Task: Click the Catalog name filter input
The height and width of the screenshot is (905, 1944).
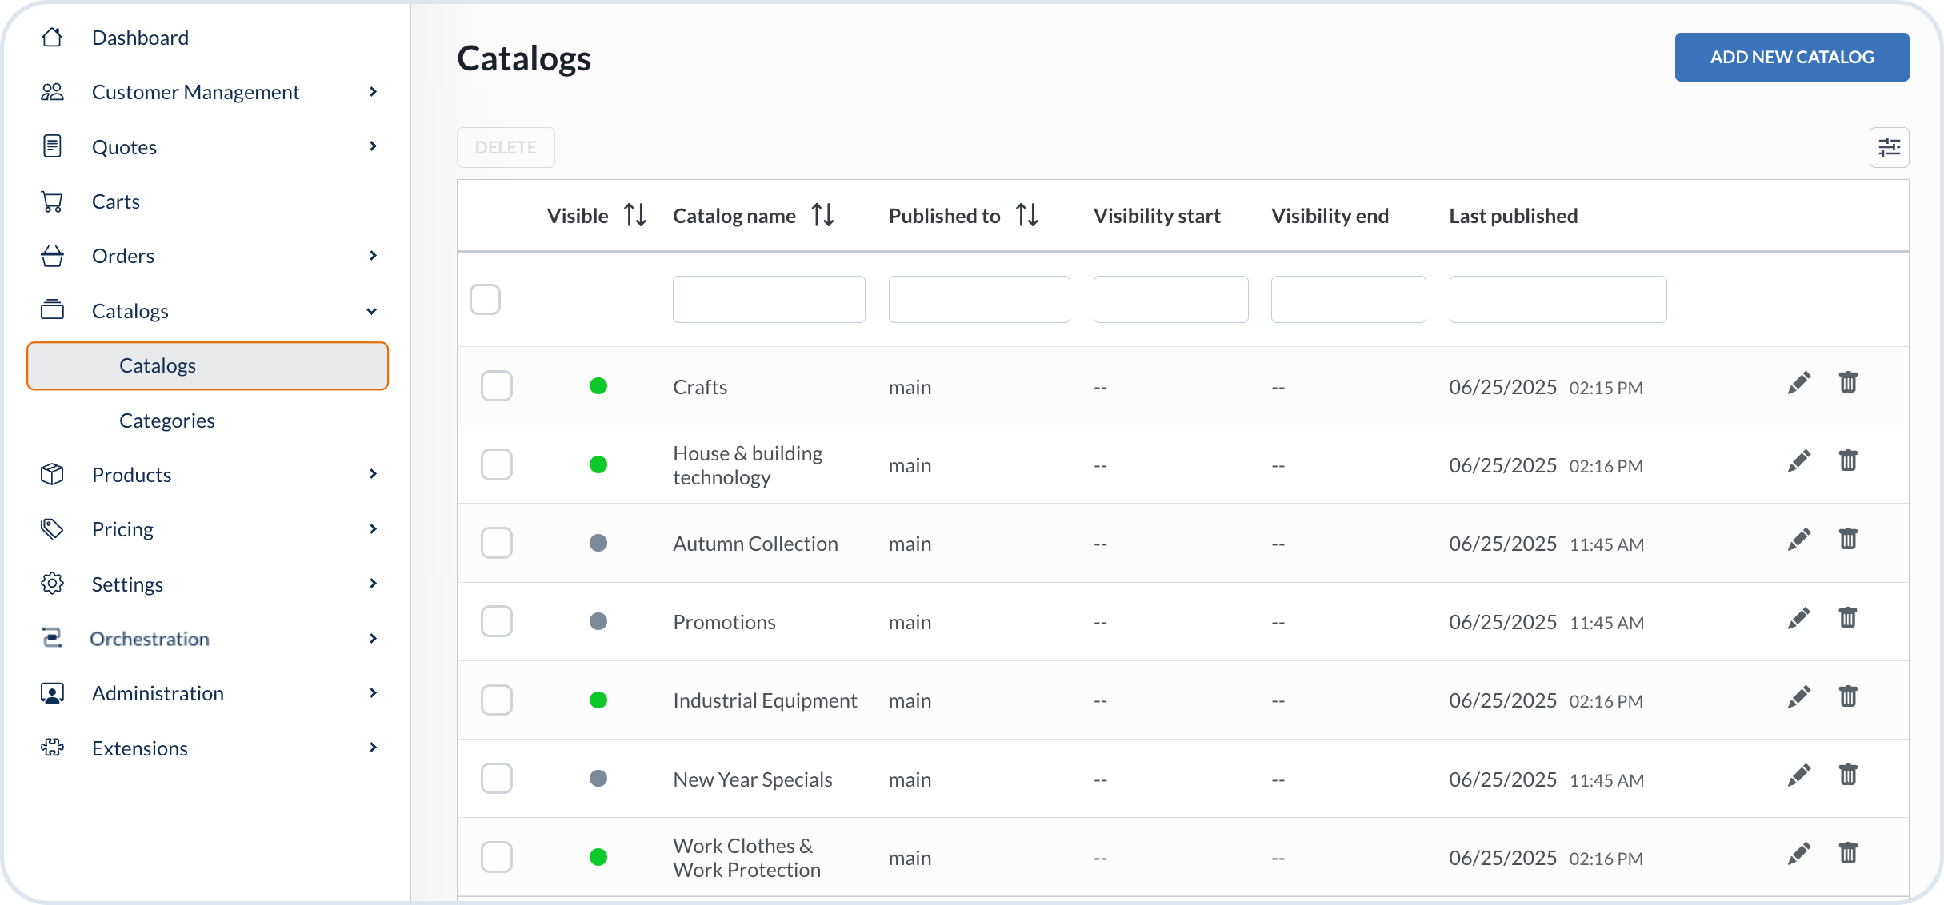Action: [x=768, y=299]
